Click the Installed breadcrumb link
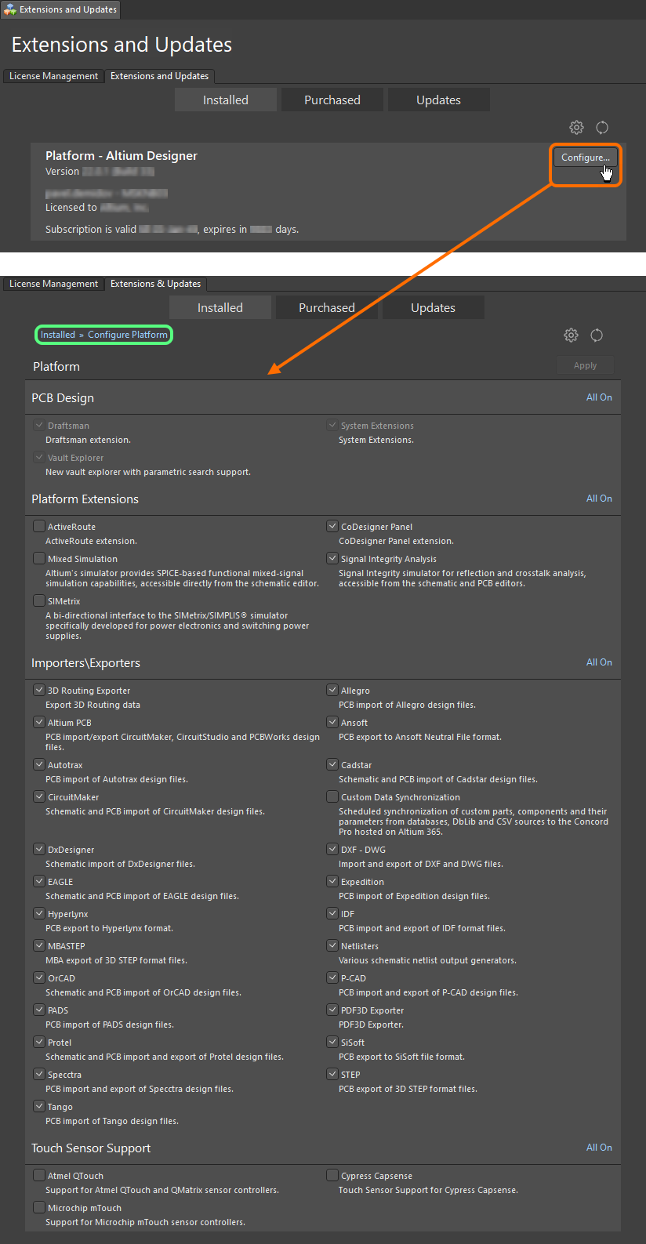 58,335
